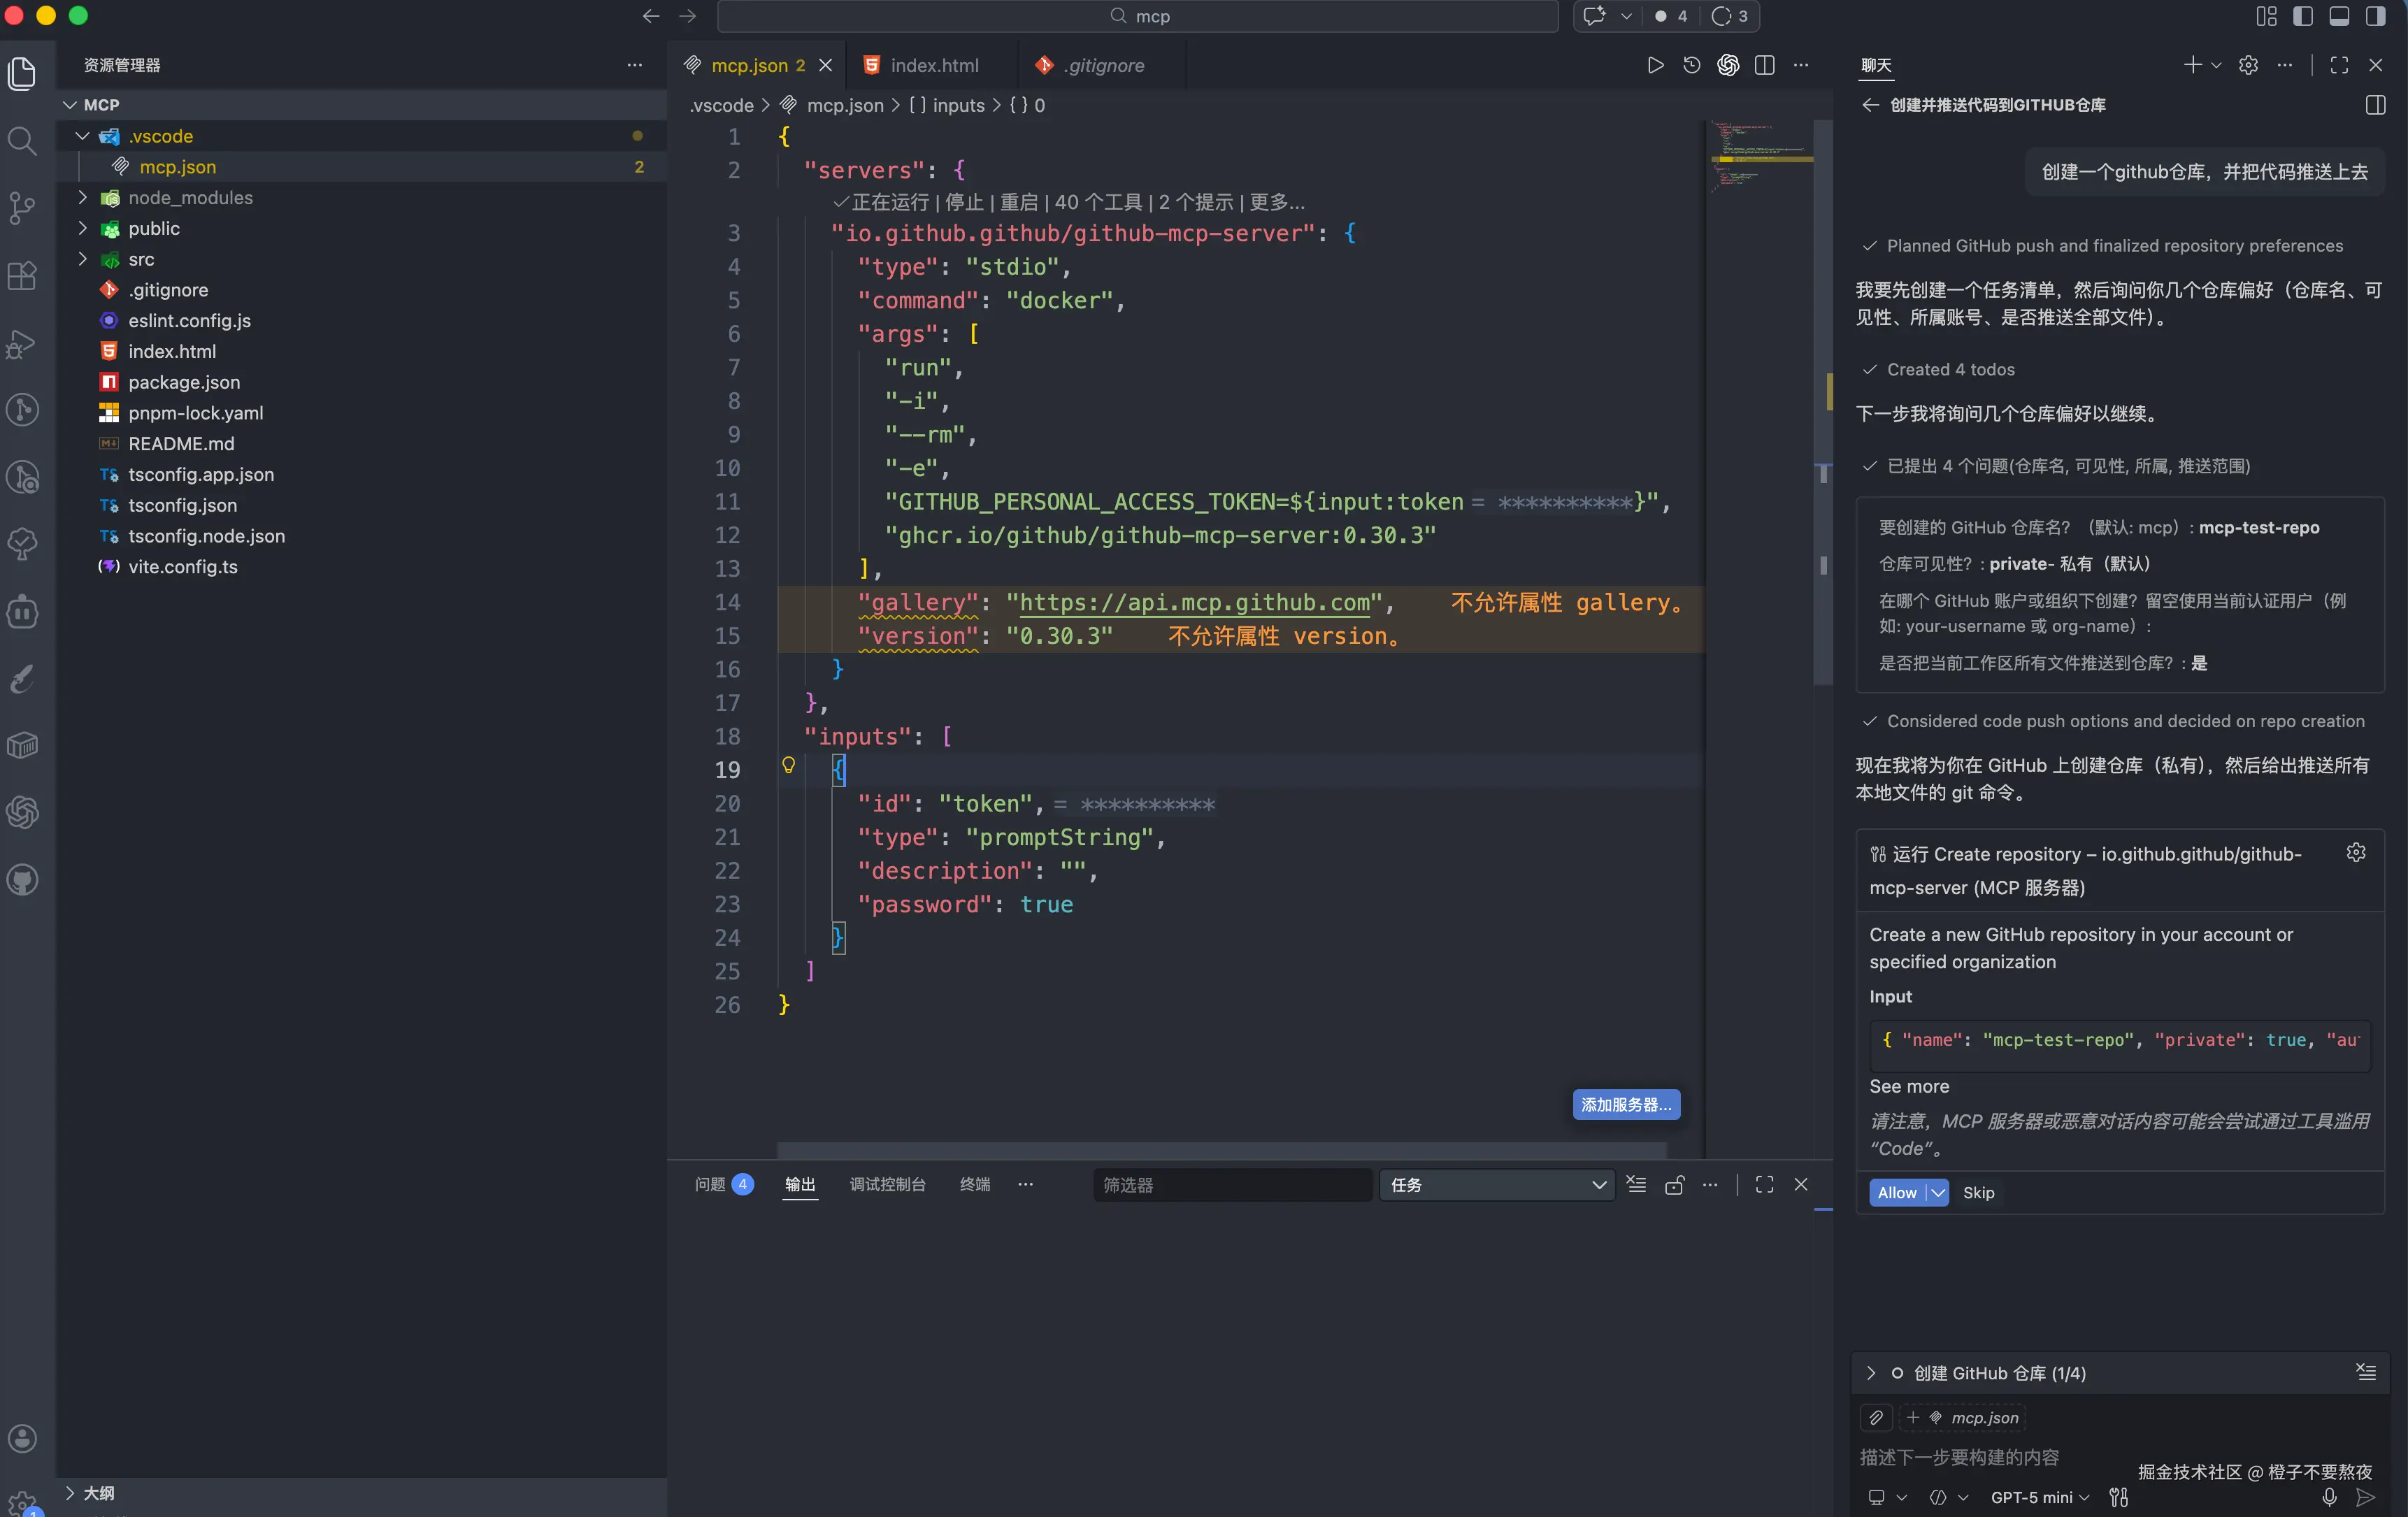Open the Extensions view
2408x1517 pixels.
click(x=22, y=275)
